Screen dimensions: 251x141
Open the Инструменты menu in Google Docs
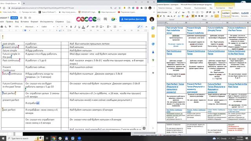(x=47, y=22)
